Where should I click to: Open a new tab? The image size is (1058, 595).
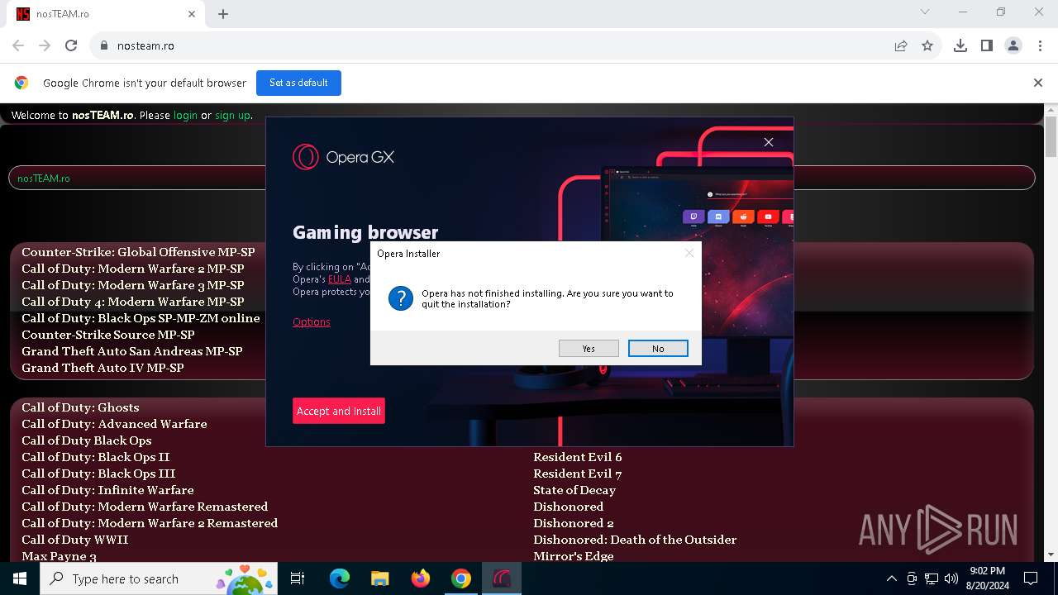point(223,14)
